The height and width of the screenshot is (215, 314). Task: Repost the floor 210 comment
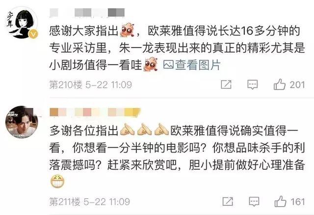tap(226, 84)
